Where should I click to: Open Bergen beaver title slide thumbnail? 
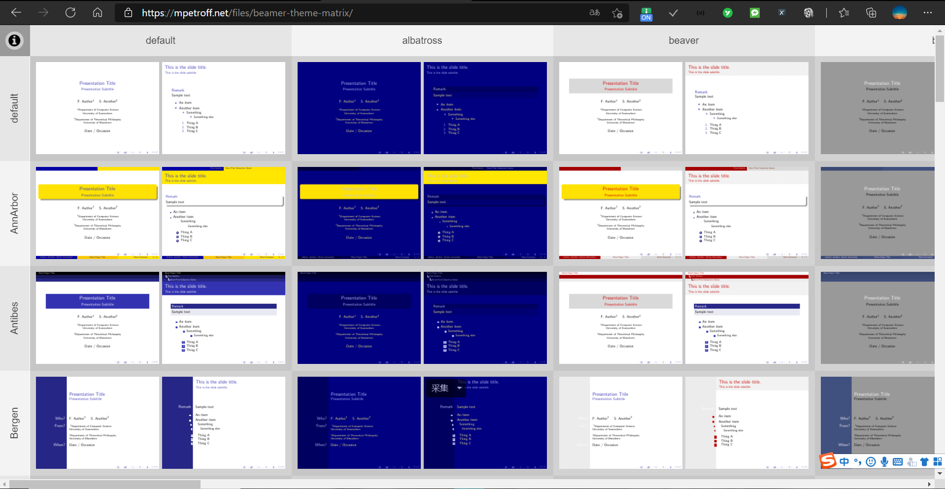(621, 423)
